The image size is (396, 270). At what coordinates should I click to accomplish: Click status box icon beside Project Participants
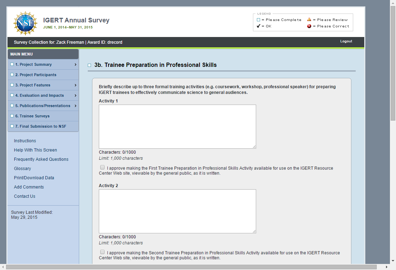[x=12, y=75]
